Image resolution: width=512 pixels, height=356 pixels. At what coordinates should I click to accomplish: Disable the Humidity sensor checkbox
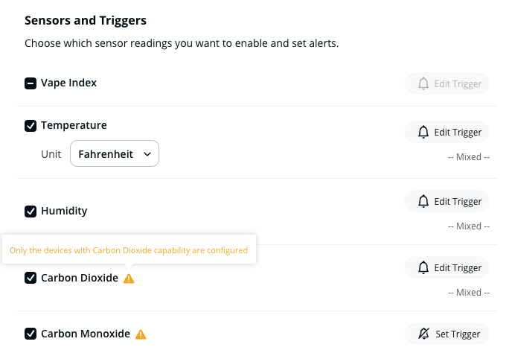click(x=31, y=212)
